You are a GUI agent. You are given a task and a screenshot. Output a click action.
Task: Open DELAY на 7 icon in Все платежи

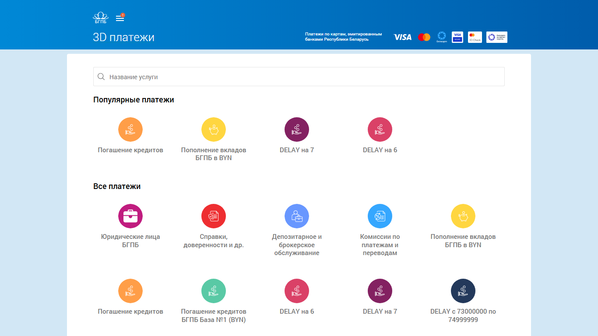click(x=380, y=291)
